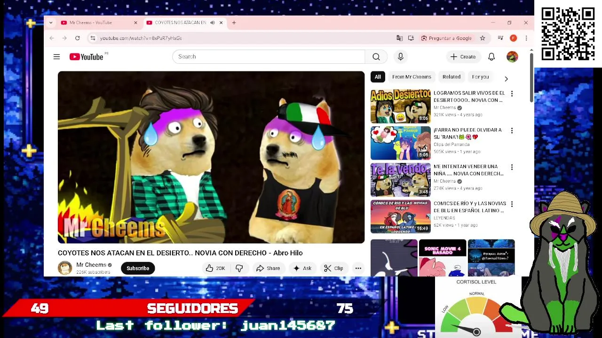
Task: Click the YouTube Search input field
Action: pyautogui.click(x=268, y=56)
